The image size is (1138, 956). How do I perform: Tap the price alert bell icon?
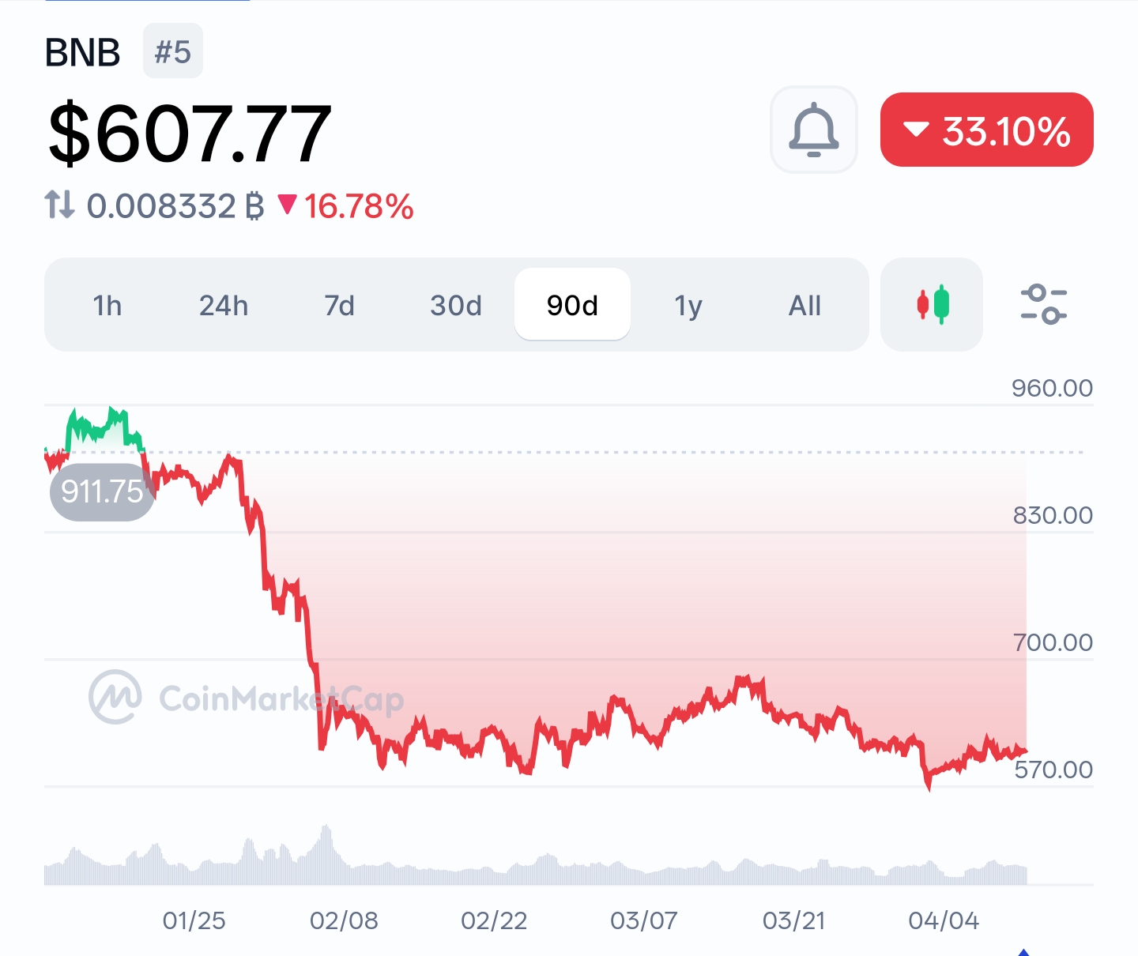tap(813, 130)
